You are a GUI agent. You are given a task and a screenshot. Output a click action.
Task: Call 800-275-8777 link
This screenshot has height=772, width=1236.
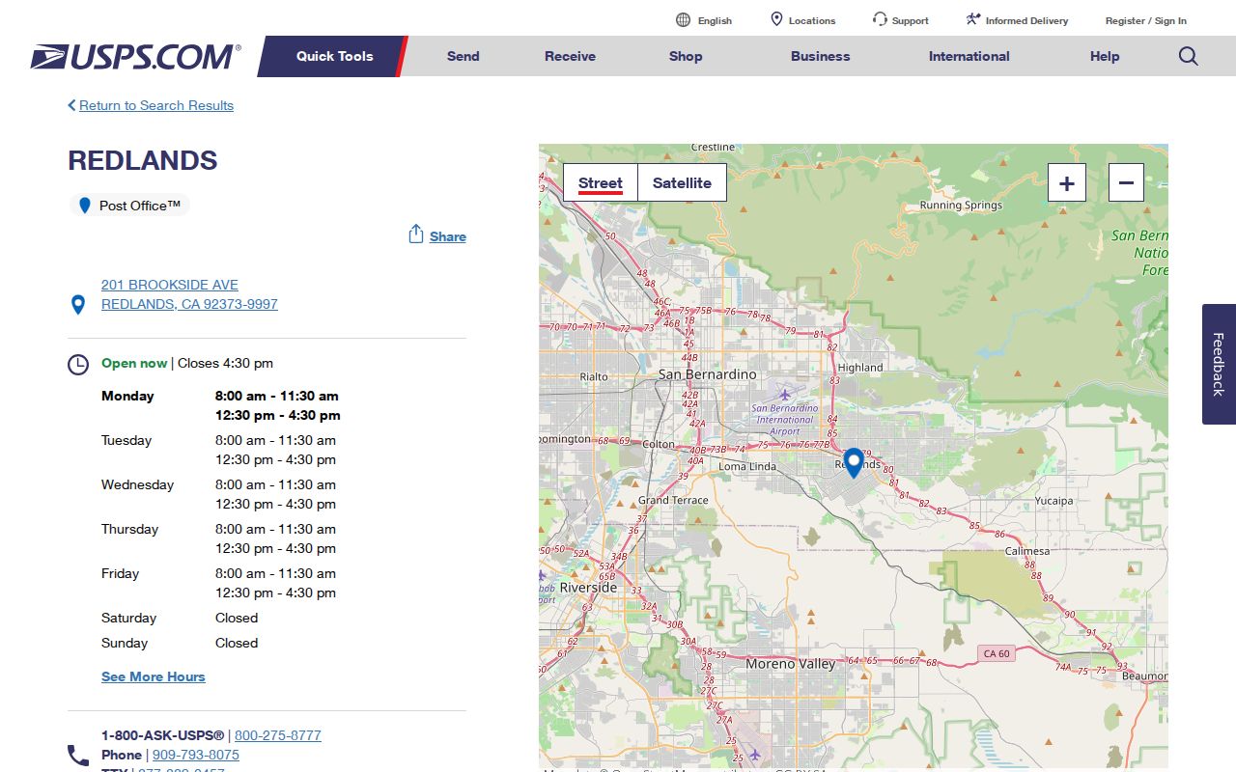point(278,735)
